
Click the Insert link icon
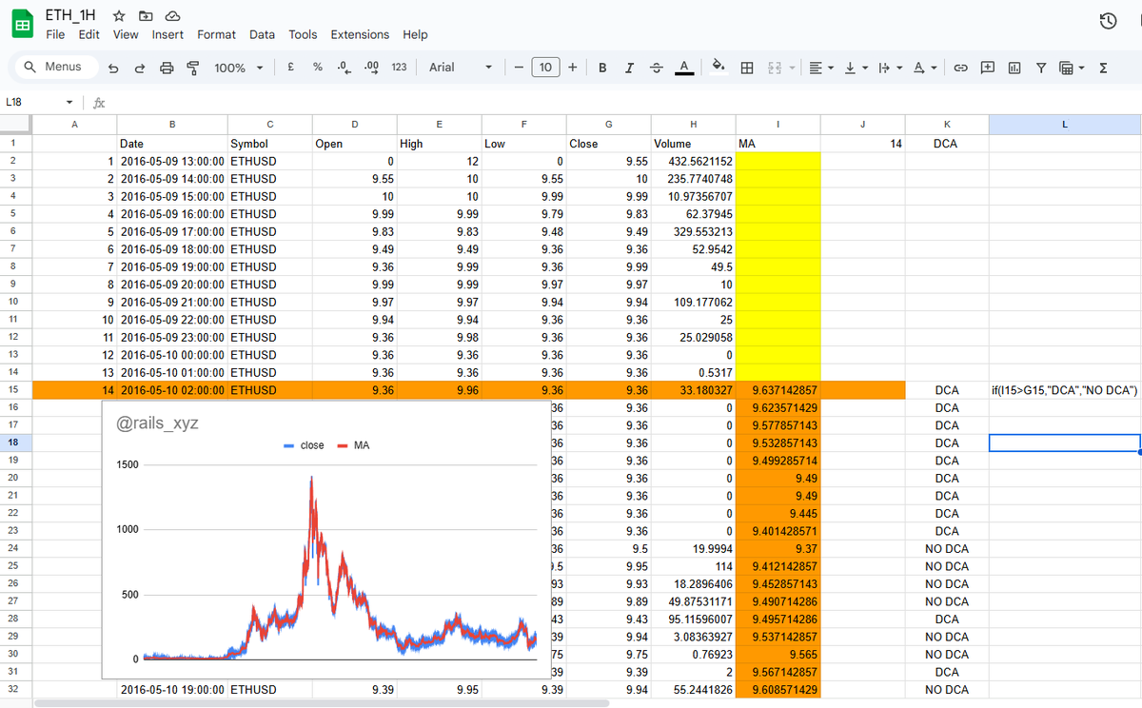[x=961, y=68]
